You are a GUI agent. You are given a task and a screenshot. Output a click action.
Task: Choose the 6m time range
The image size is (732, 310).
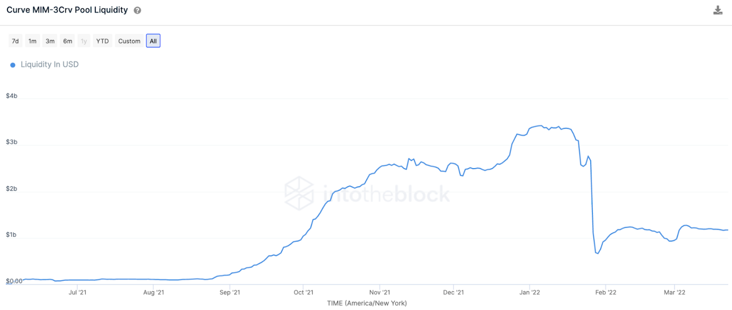pos(67,41)
